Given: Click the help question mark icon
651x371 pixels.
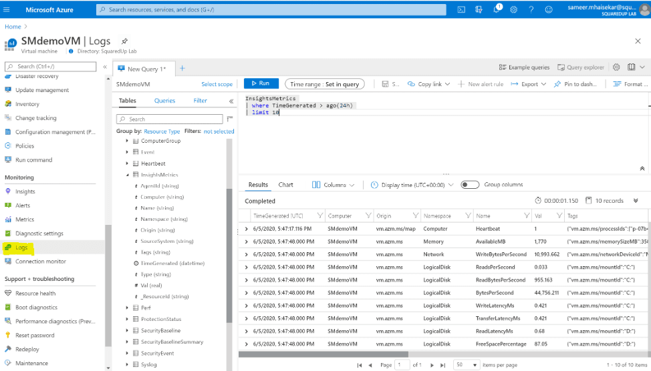Looking at the screenshot, I should pyautogui.click(x=531, y=9).
